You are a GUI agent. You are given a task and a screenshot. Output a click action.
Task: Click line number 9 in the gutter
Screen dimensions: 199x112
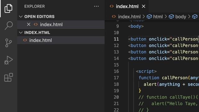pyautogui.click(x=118, y=26)
